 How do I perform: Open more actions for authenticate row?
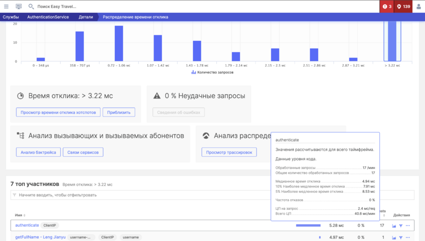tap(408, 226)
